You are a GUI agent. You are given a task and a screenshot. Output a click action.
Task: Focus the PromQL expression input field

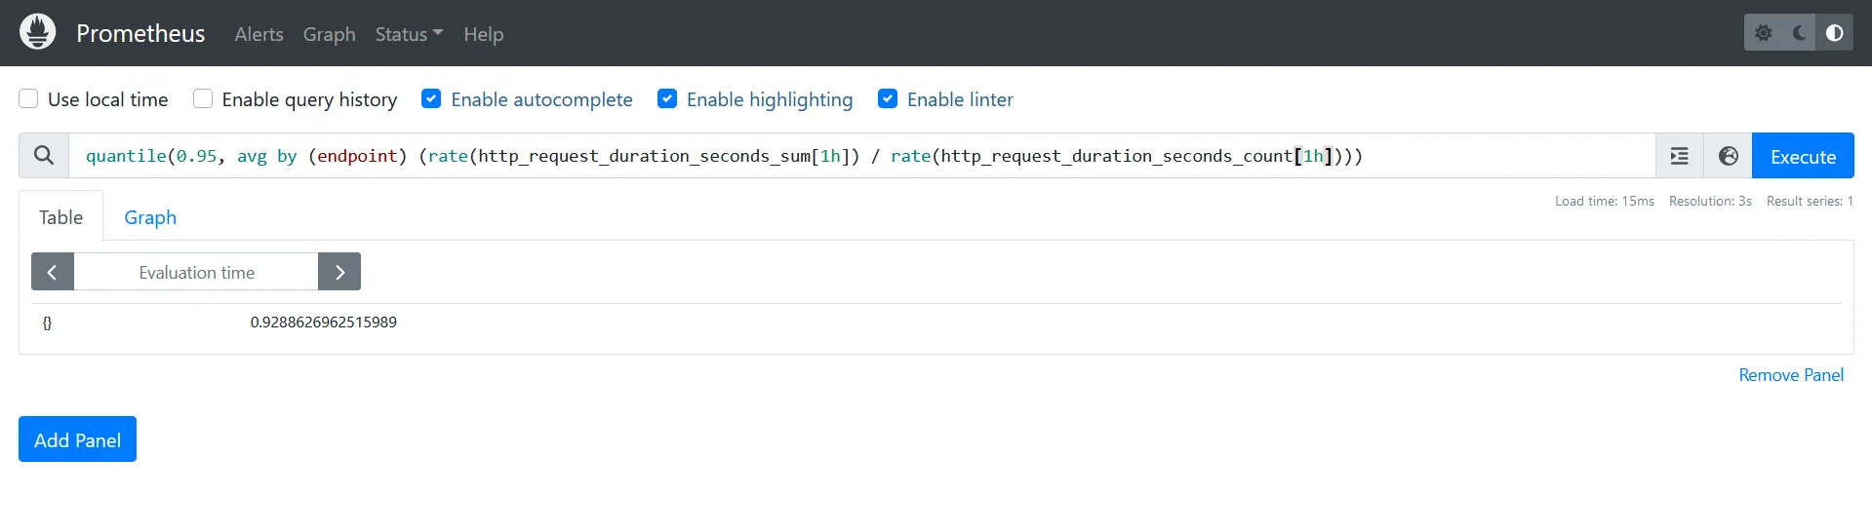pyautogui.click(x=862, y=156)
